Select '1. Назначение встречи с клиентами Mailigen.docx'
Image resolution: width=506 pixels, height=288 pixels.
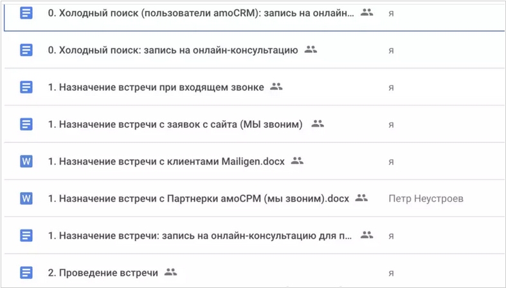click(x=166, y=161)
